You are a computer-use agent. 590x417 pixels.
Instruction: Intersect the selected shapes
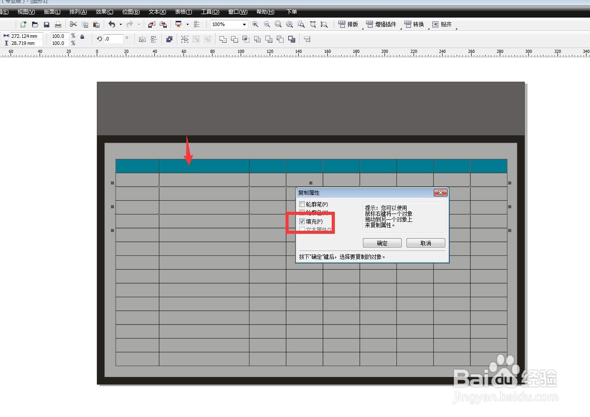click(x=246, y=40)
